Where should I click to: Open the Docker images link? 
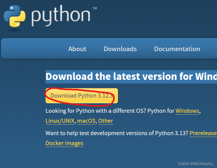coord(64,143)
